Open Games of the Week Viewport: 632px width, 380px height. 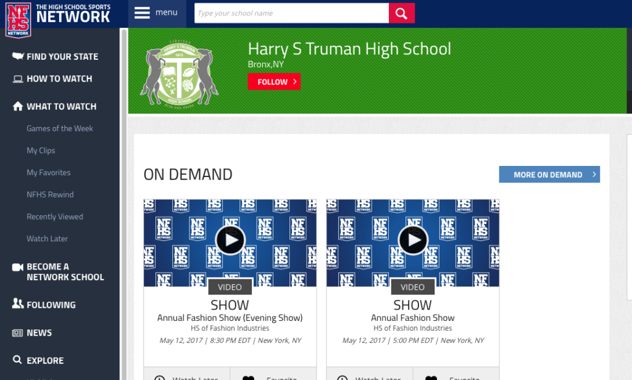(60, 128)
